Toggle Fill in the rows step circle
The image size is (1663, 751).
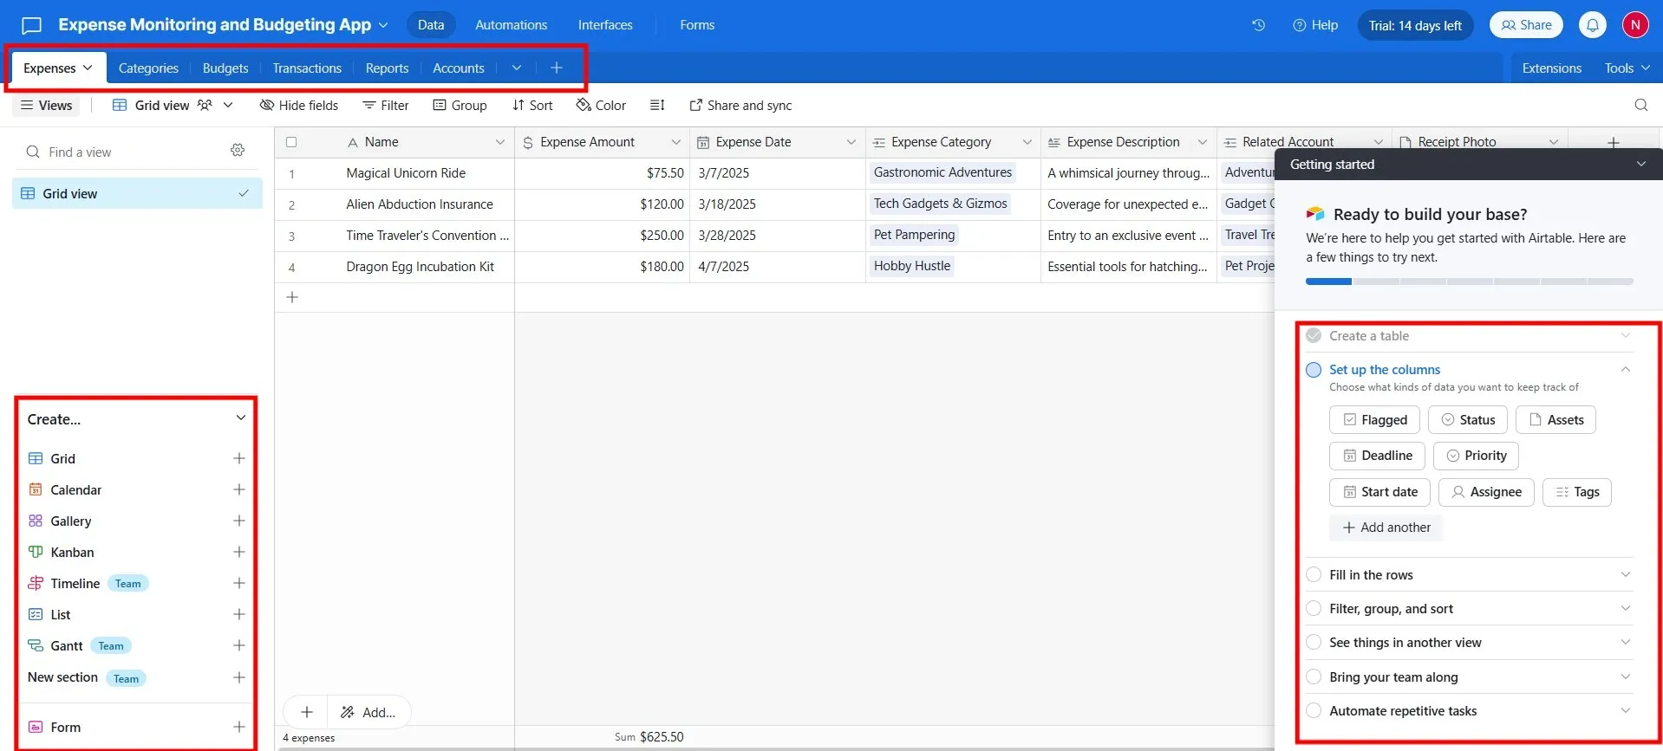1314,574
